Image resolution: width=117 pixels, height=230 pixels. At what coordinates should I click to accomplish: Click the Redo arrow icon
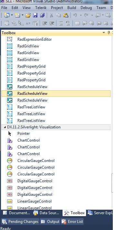coord(86,15)
